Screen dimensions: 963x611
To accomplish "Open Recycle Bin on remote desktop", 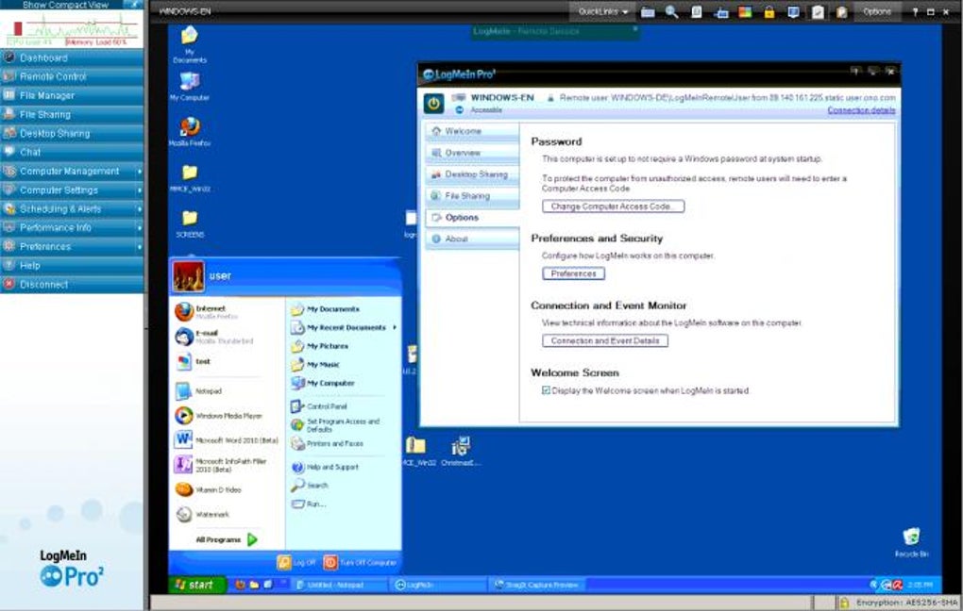I will [x=911, y=541].
